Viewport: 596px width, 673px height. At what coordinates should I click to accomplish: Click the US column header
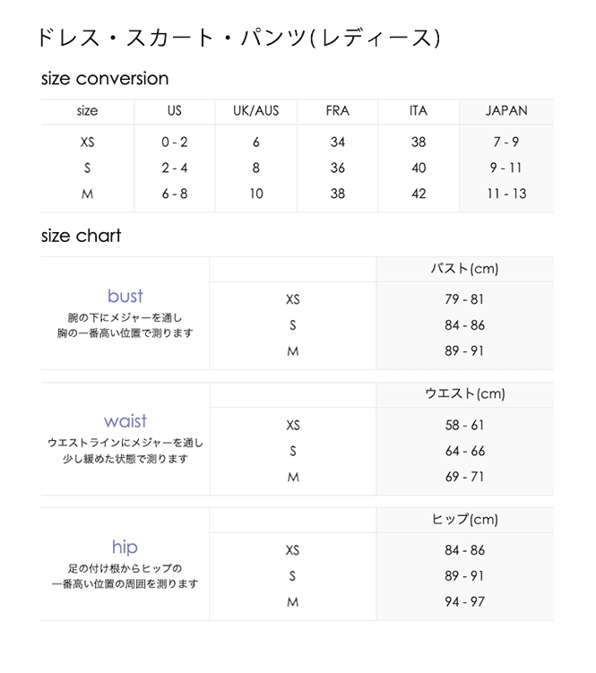click(175, 111)
